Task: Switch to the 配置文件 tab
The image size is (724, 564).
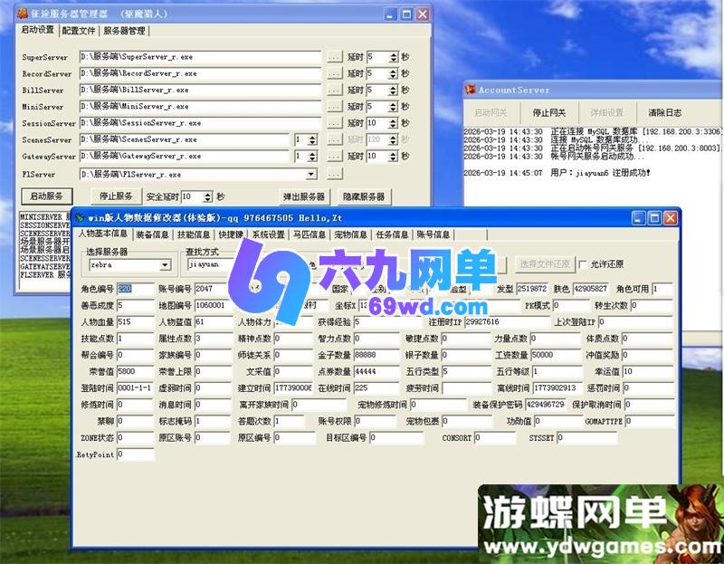Action: 76,30
